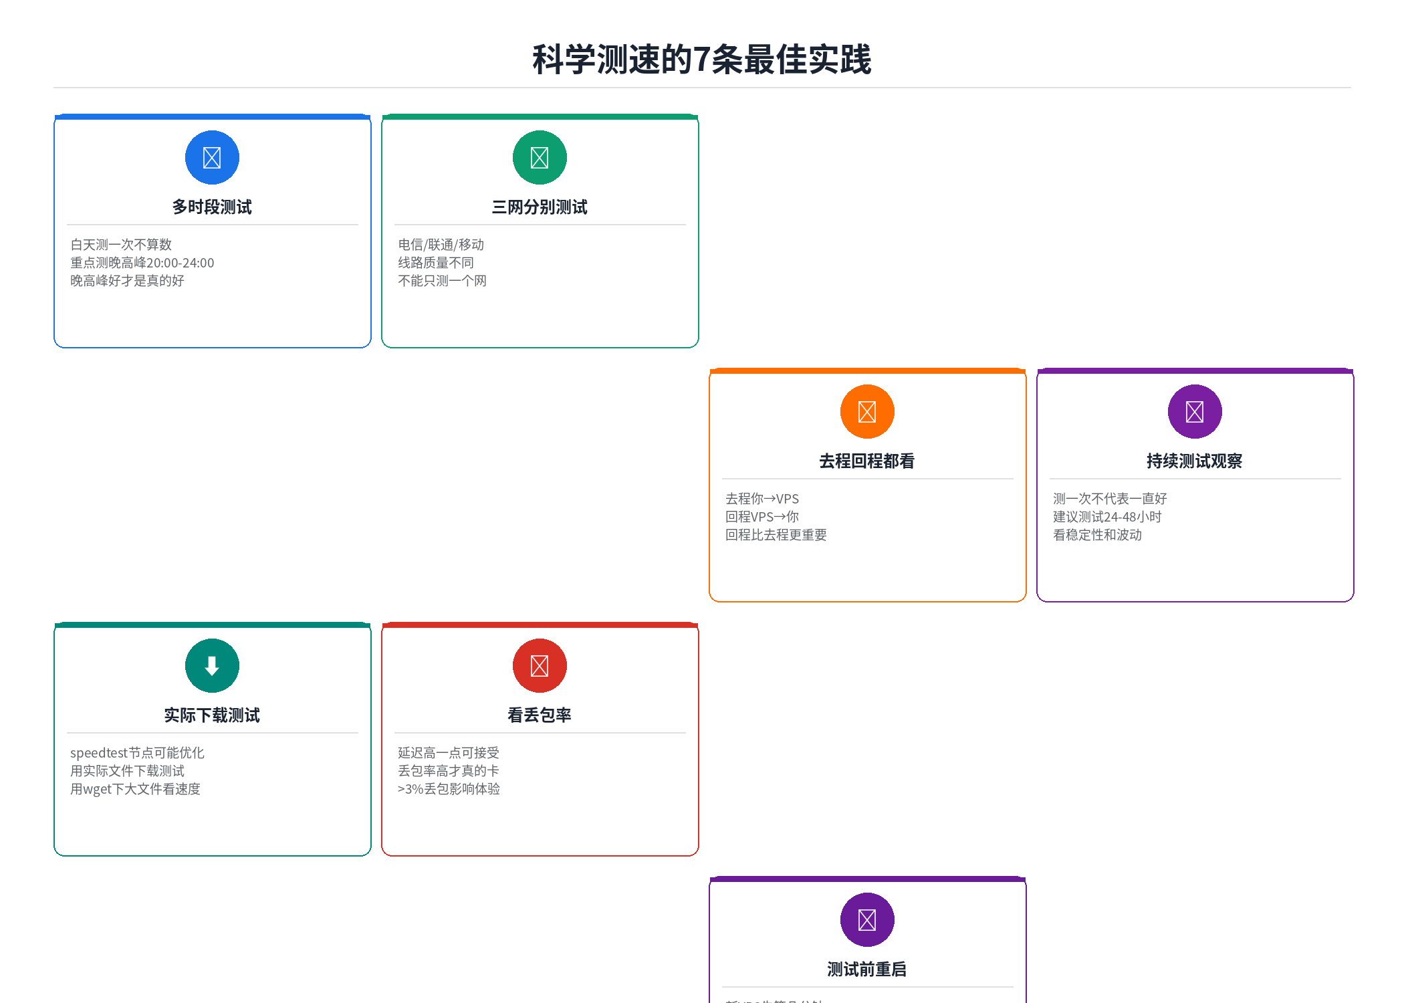Click the green icon above 三网分别测试

[x=540, y=158]
